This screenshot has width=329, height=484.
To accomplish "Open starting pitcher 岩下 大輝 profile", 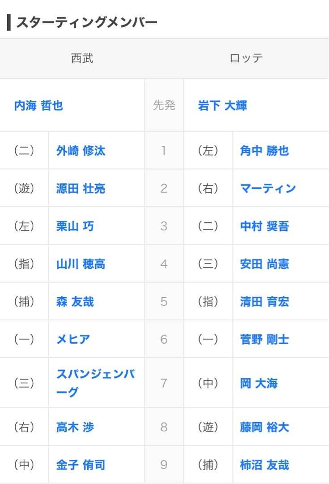I will coord(222,106).
